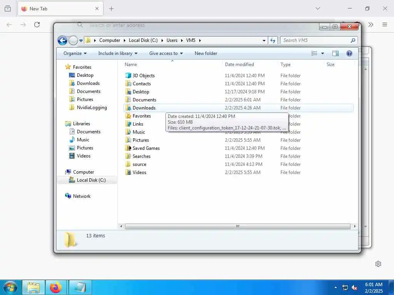Viewport: 394px width, 295px height.
Task: Click the horizontal scrollbar right arrow
Action: tap(354, 226)
